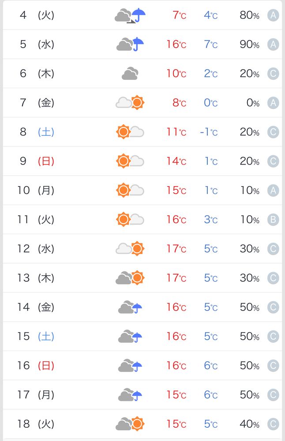Select the Sunday the 16th date label
Viewport: 285px width, 441px height.
click(x=36, y=366)
